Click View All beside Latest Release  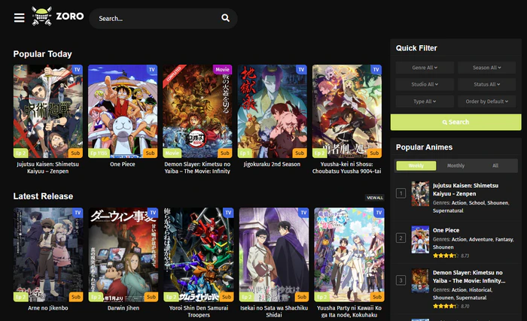coord(374,198)
